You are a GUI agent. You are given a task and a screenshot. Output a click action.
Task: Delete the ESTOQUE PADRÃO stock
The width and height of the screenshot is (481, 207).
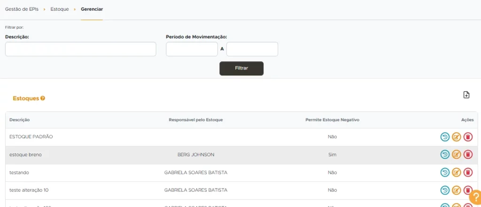point(468,137)
